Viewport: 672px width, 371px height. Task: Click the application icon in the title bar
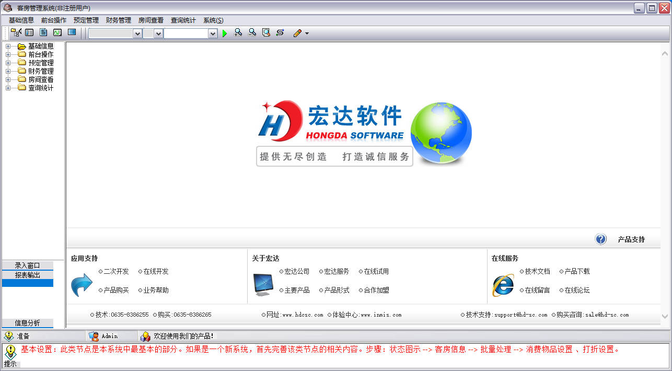point(8,8)
